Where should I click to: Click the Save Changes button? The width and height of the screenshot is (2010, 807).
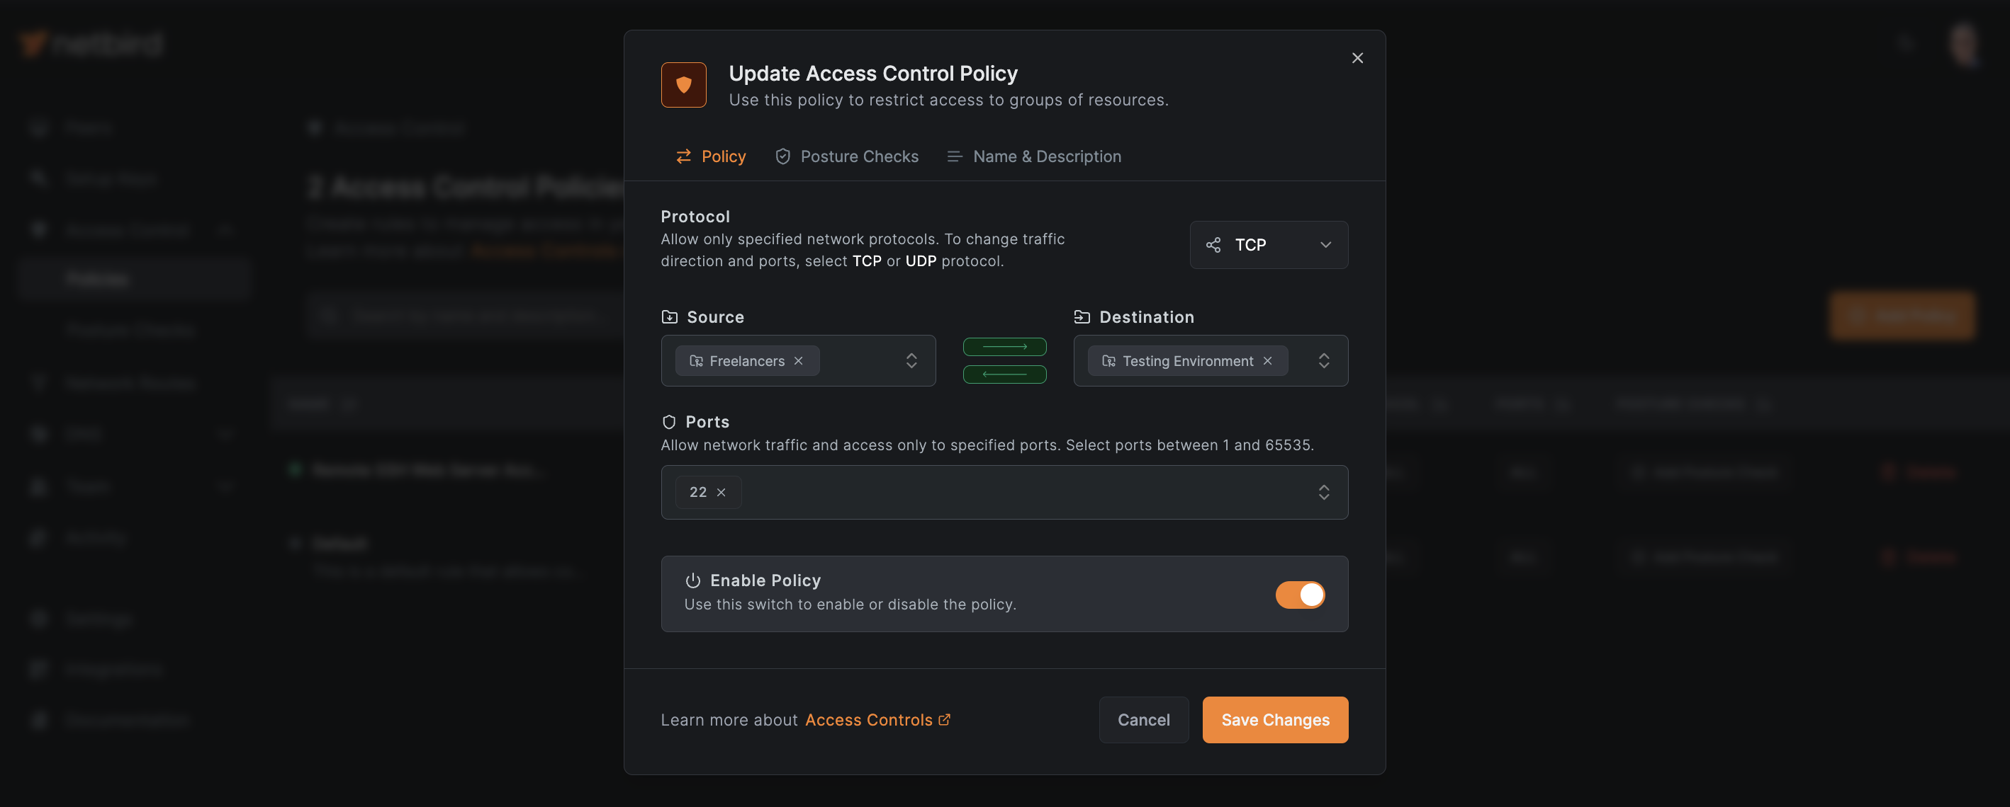(x=1274, y=720)
